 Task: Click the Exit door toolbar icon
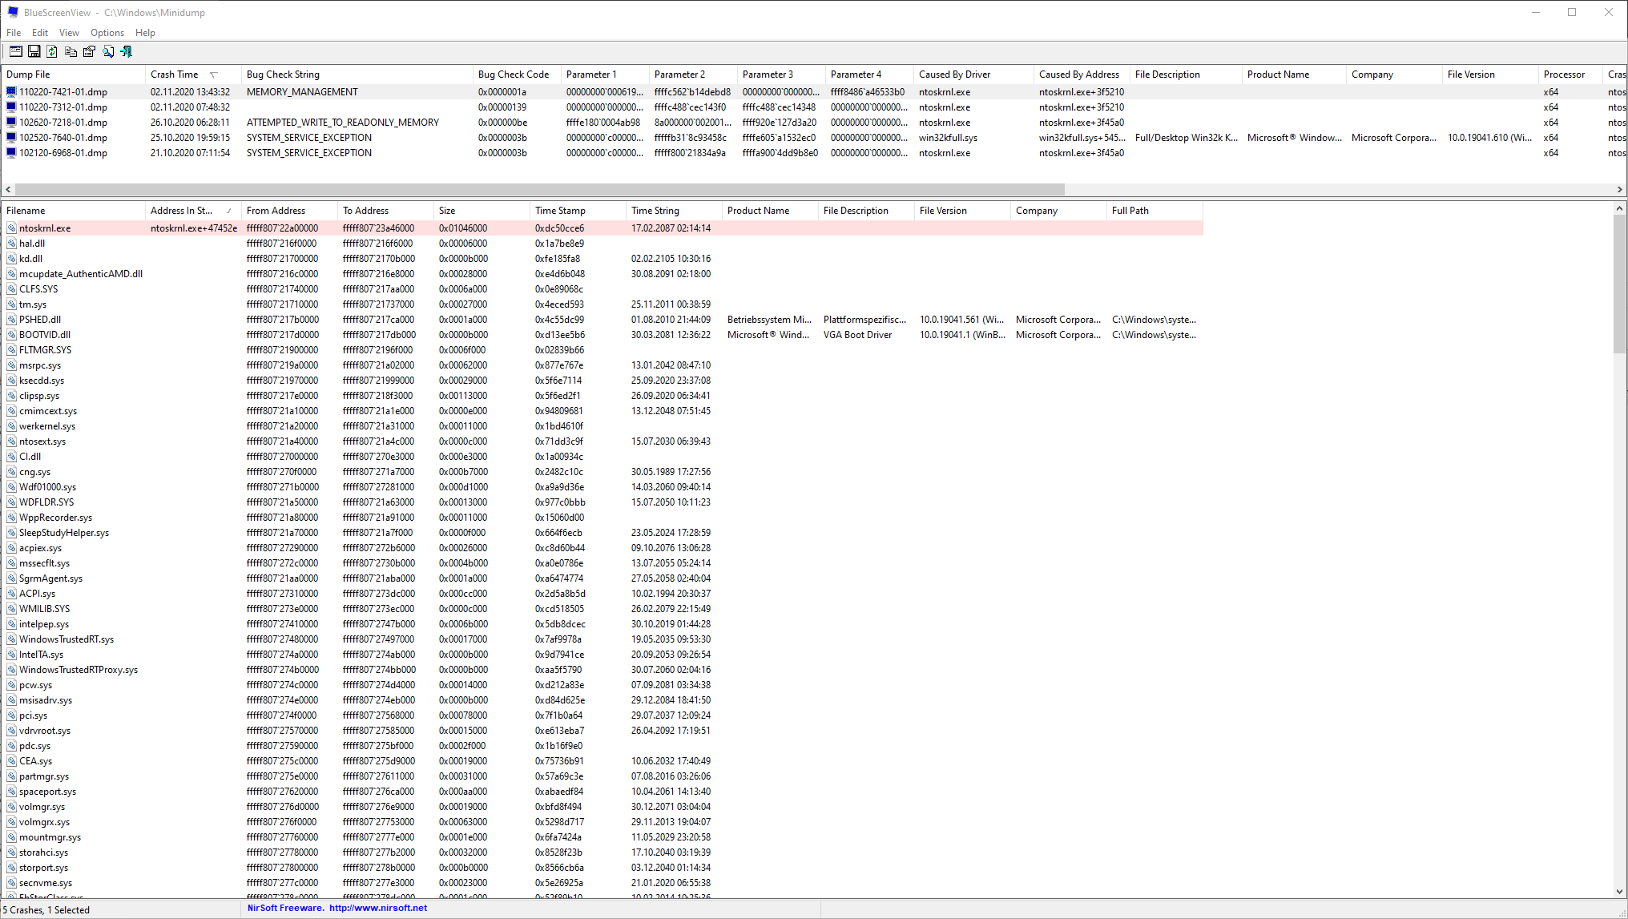pyautogui.click(x=126, y=51)
